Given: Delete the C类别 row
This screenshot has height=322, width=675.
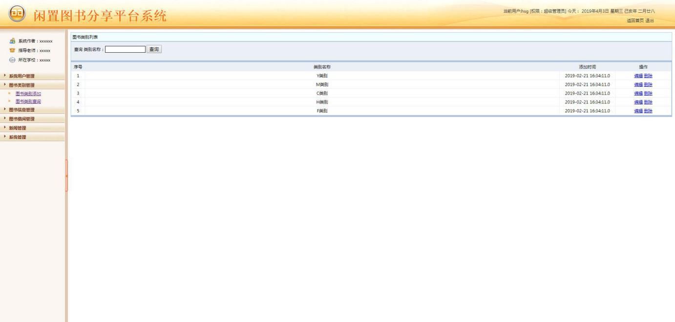Looking at the screenshot, I should (648, 93).
